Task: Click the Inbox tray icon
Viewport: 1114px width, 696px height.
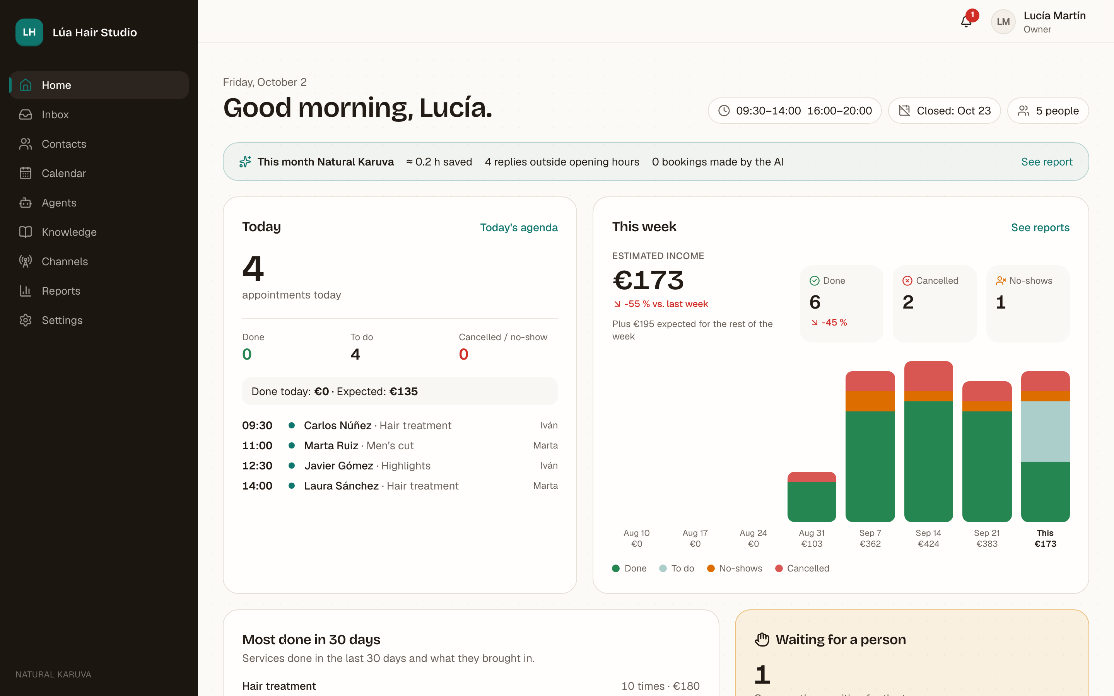Action: 26,114
